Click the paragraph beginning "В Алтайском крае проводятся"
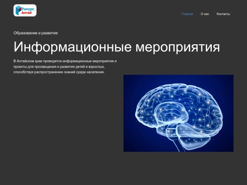 65,67
